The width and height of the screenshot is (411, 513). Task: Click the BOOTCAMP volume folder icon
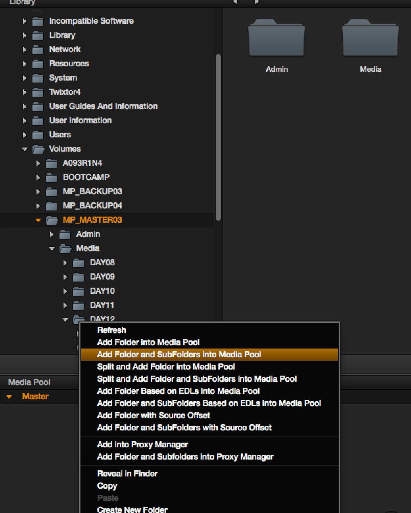51,178
